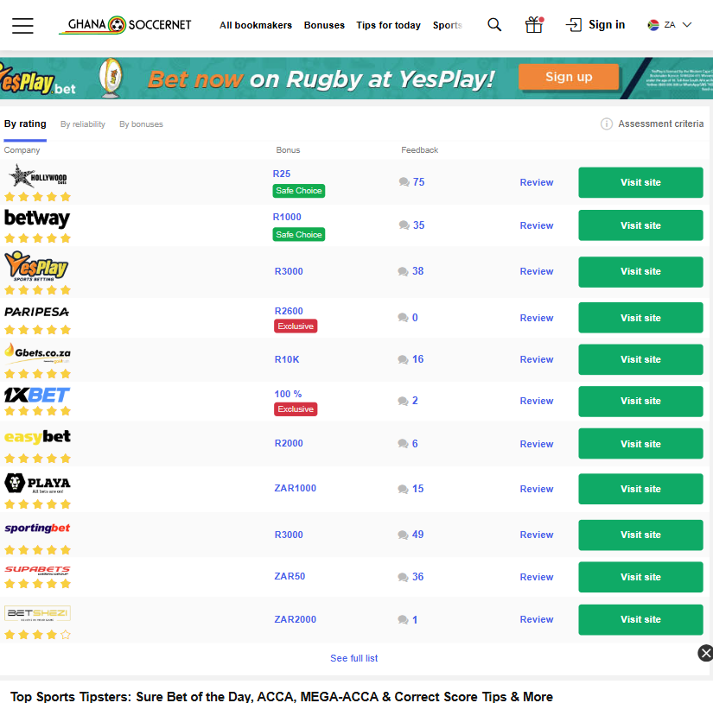Click the Sign in link

[595, 24]
